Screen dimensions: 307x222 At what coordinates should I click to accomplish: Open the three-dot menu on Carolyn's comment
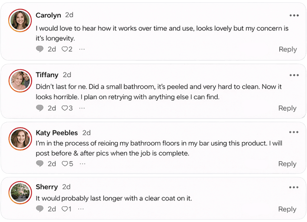coord(294,15)
